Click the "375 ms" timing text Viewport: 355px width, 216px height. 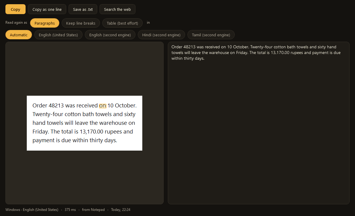[x=70, y=210]
